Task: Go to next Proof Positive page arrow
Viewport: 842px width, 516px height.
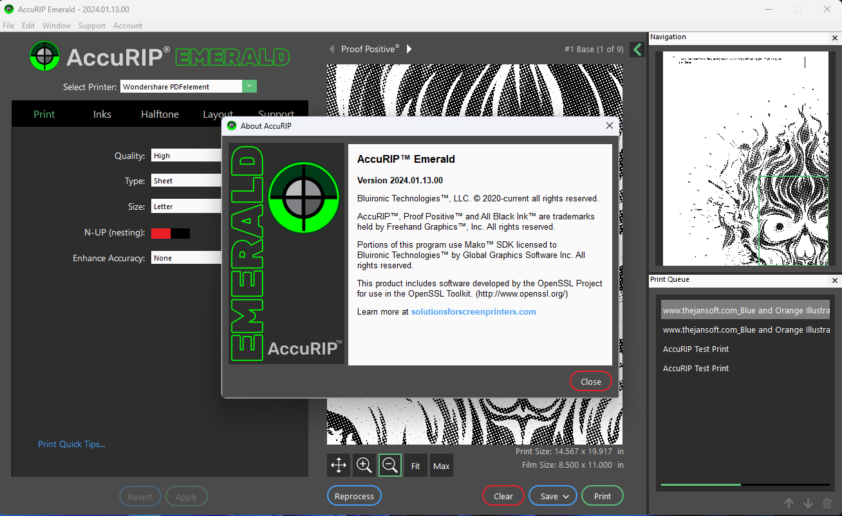Action: pos(409,49)
